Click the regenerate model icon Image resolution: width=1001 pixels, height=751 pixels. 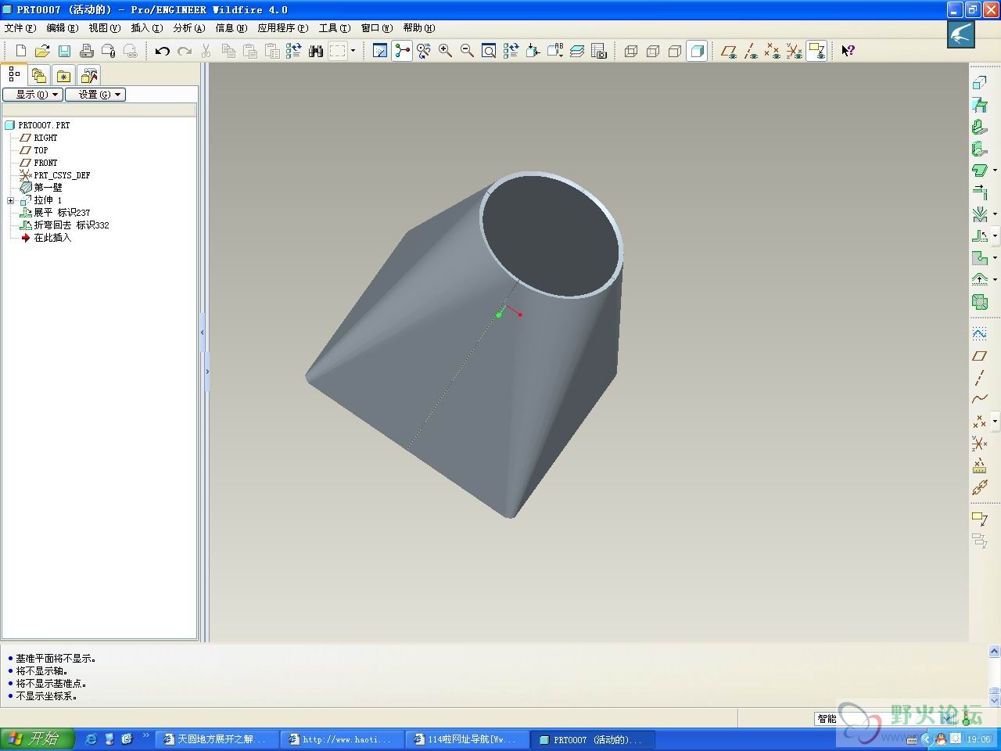[293, 51]
